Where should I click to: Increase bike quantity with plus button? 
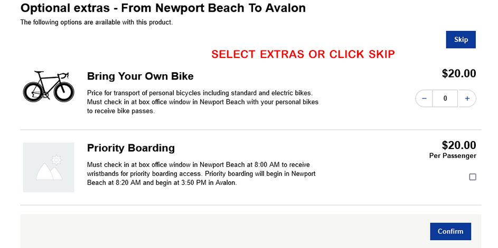pyautogui.click(x=467, y=98)
